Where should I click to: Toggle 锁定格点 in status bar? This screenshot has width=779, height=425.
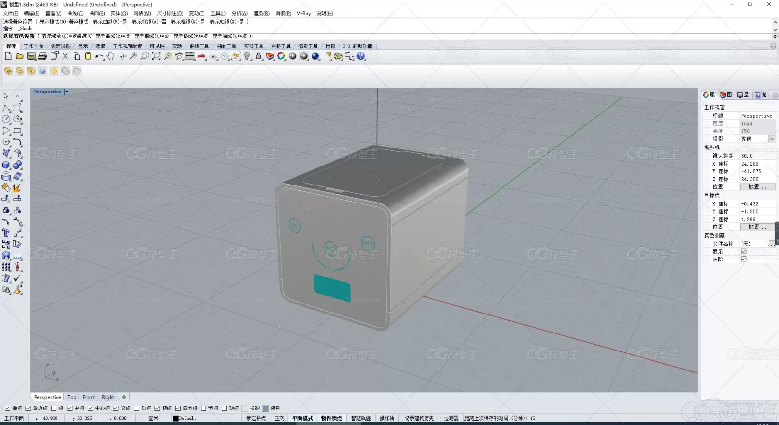pyautogui.click(x=256, y=419)
